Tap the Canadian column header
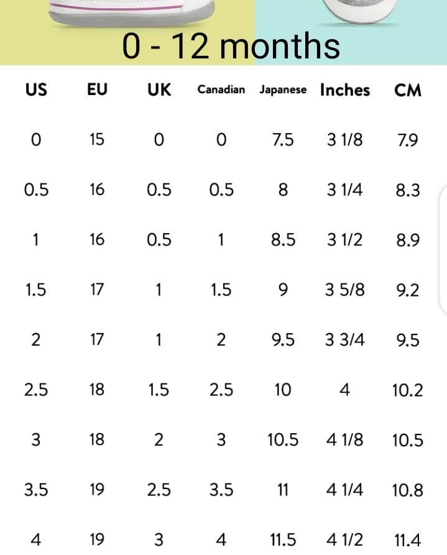This screenshot has height=555, width=447. point(221,90)
